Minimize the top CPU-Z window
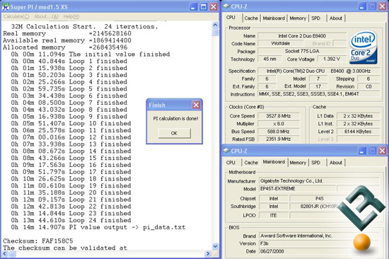The height and width of the screenshot is (259, 389). [362, 6]
